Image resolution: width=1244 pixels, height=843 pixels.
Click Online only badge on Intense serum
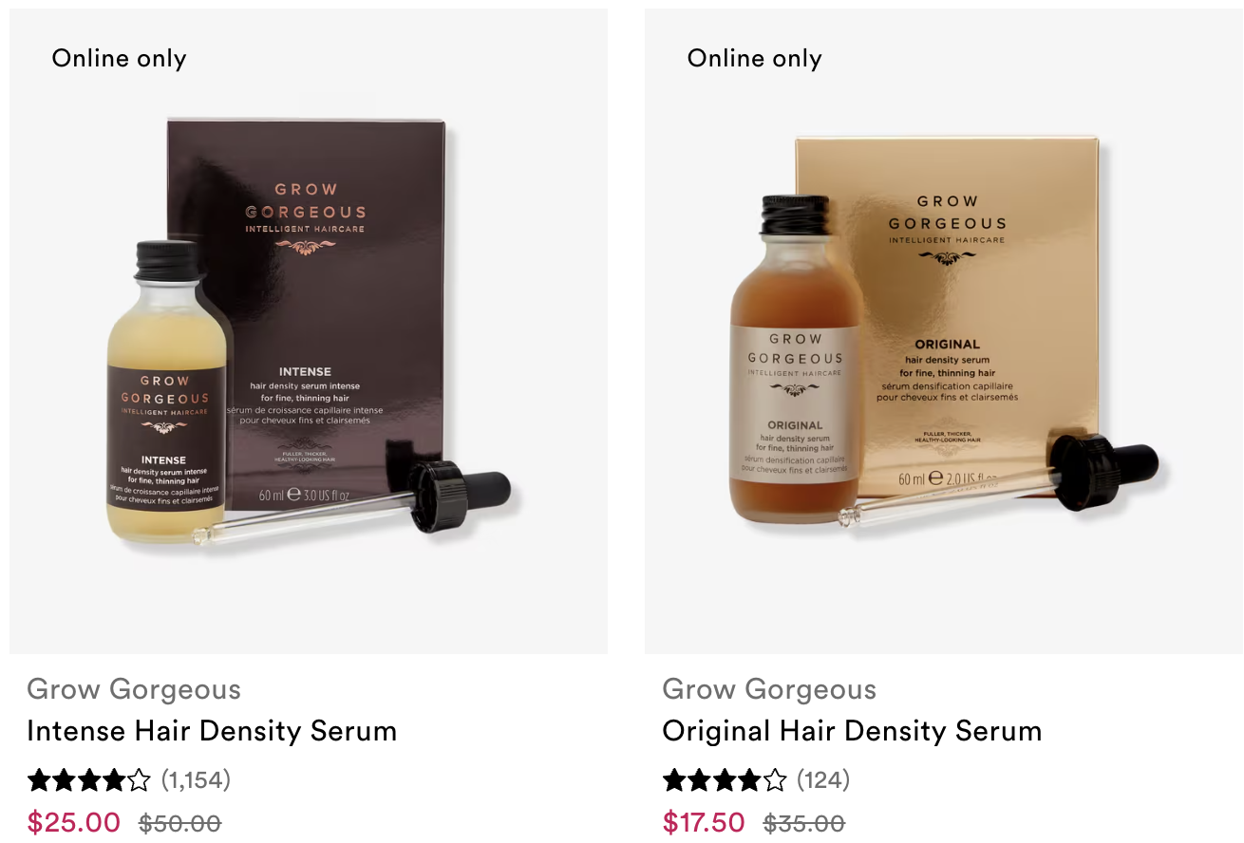coord(119,59)
